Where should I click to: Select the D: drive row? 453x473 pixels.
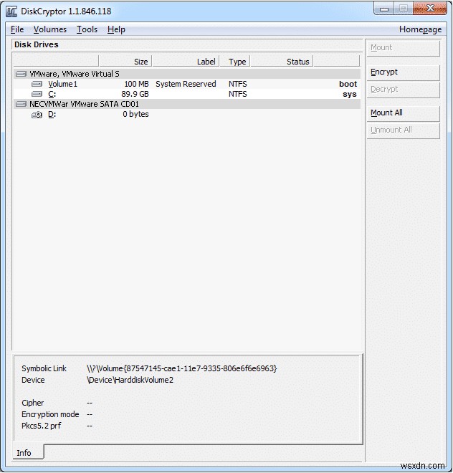click(x=187, y=115)
